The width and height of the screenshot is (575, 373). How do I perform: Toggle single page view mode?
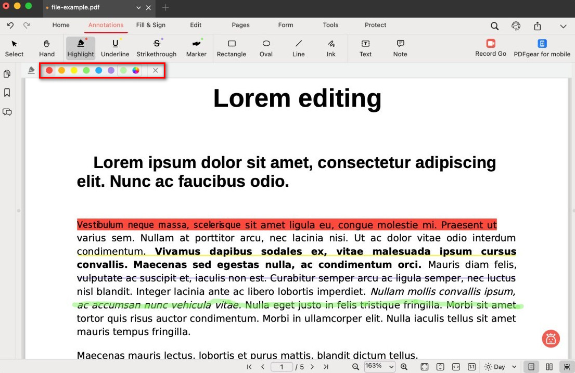click(531, 367)
